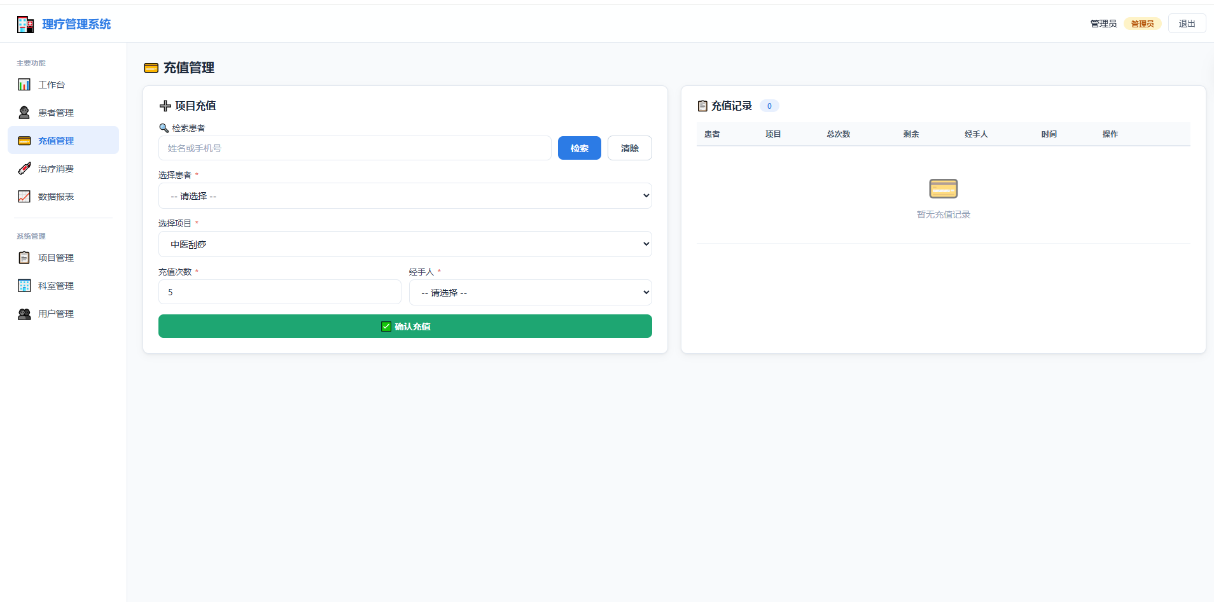Viewport: 1214px width, 602px height.
Task: Open 项目管理 under 系统管理
Action: pyautogui.click(x=63, y=258)
